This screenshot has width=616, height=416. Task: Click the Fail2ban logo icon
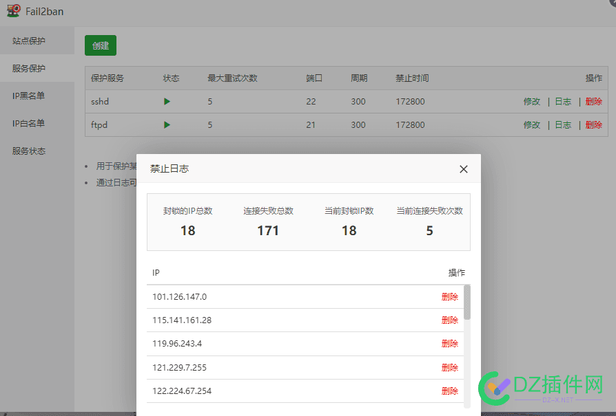point(12,10)
